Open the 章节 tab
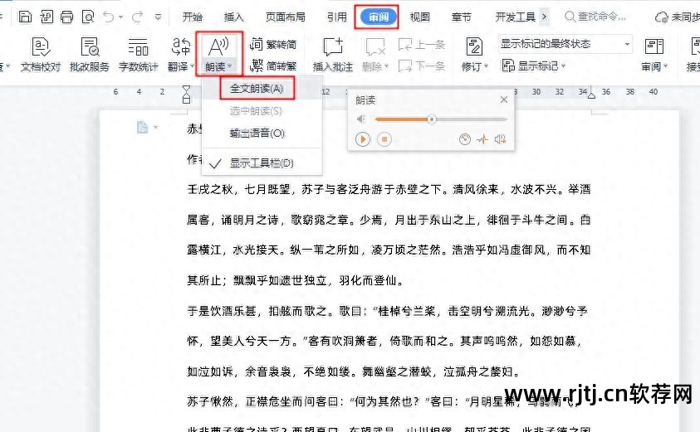 click(x=461, y=17)
